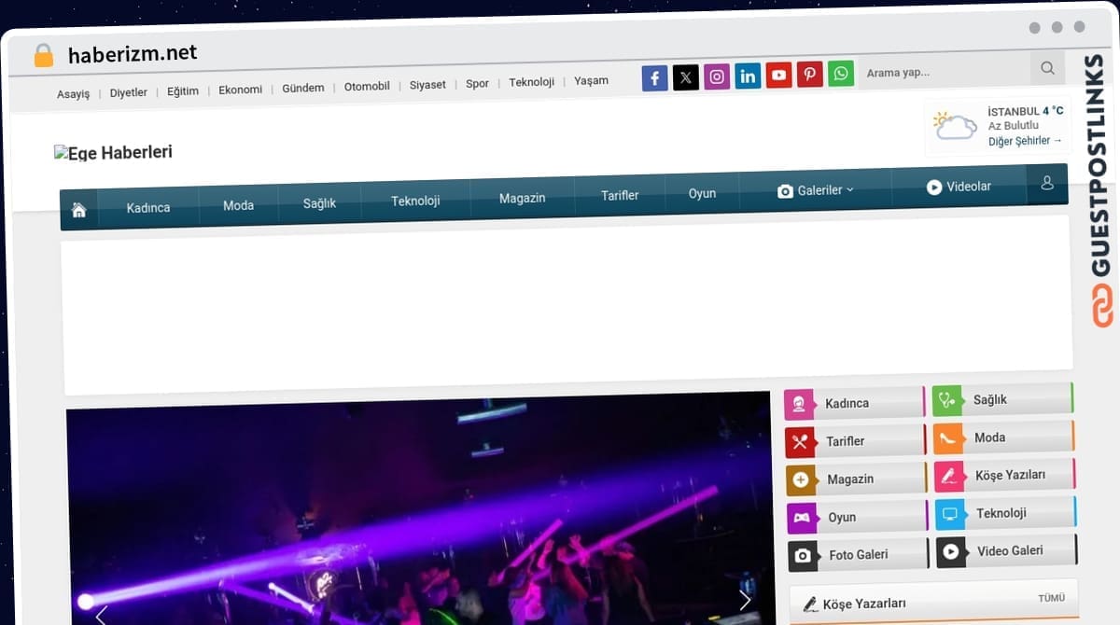The image size is (1120, 625).
Task: Open the Asayiş top link
Action: tap(74, 94)
